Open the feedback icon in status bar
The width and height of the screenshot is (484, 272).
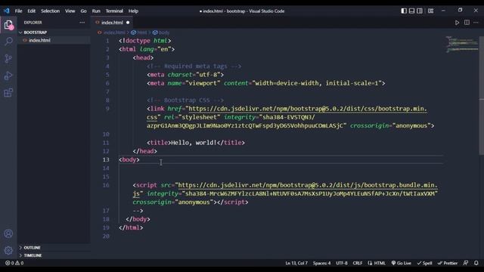point(466,263)
